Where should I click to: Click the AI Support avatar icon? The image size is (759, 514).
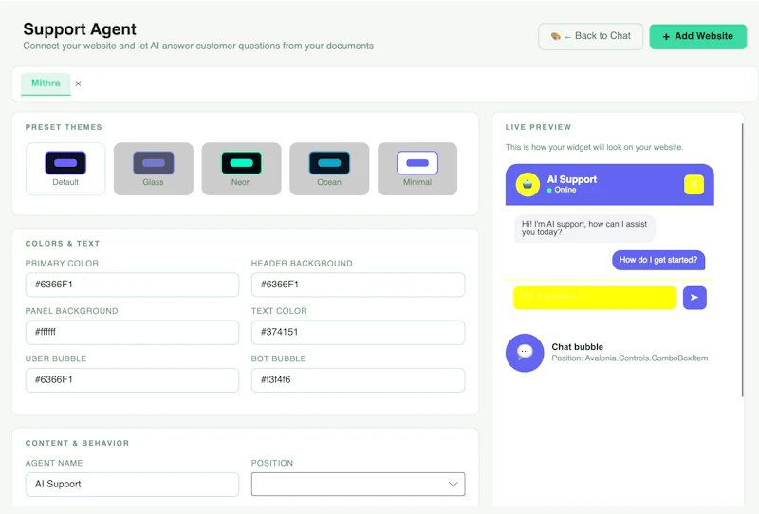[528, 184]
